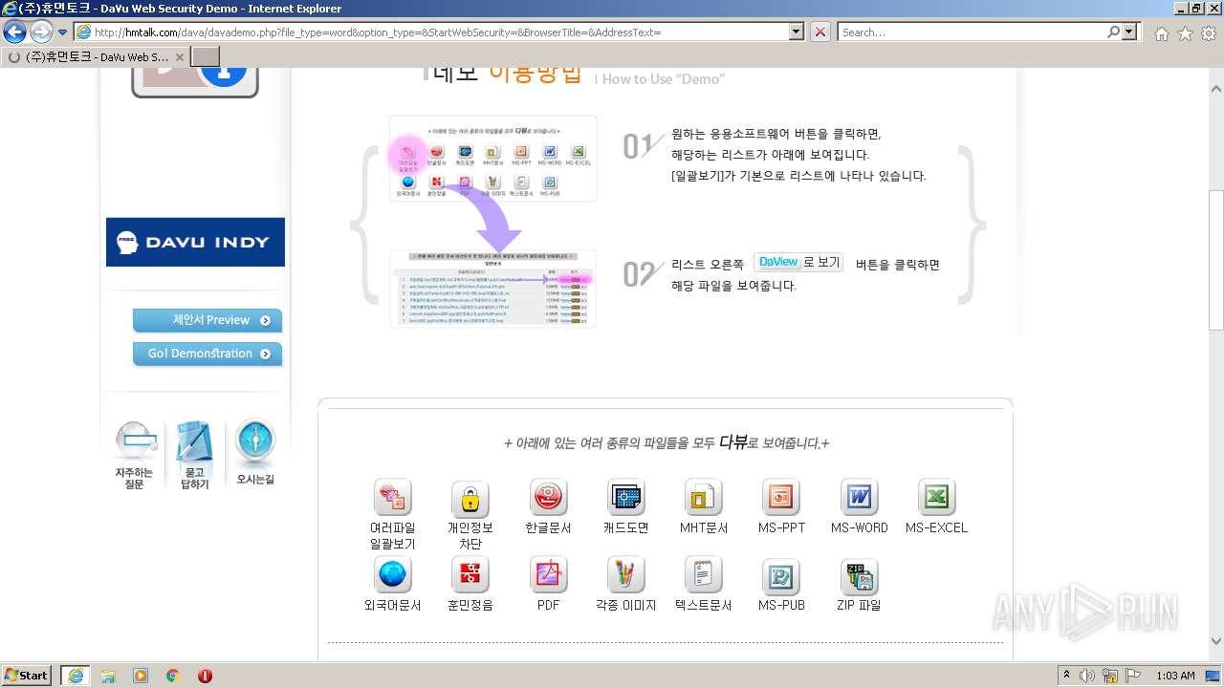The width and height of the screenshot is (1224, 688).
Task: Open the Tools gear icon
Action: (1209, 33)
